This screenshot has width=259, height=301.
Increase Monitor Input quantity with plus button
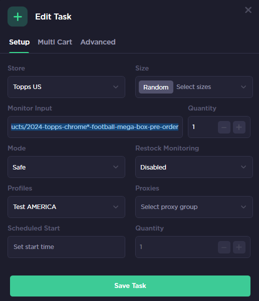(239, 127)
